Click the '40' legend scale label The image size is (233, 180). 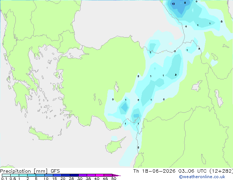pyautogui.click(x=97, y=179)
